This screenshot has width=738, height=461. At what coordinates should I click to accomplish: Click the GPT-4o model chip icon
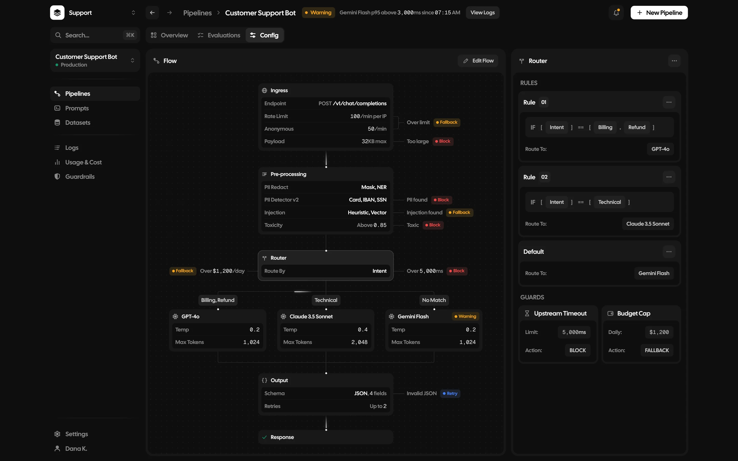coord(175,317)
